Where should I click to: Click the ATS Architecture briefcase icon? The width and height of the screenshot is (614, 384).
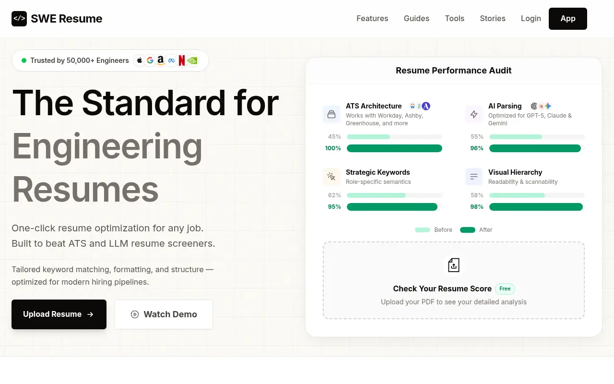click(331, 114)
